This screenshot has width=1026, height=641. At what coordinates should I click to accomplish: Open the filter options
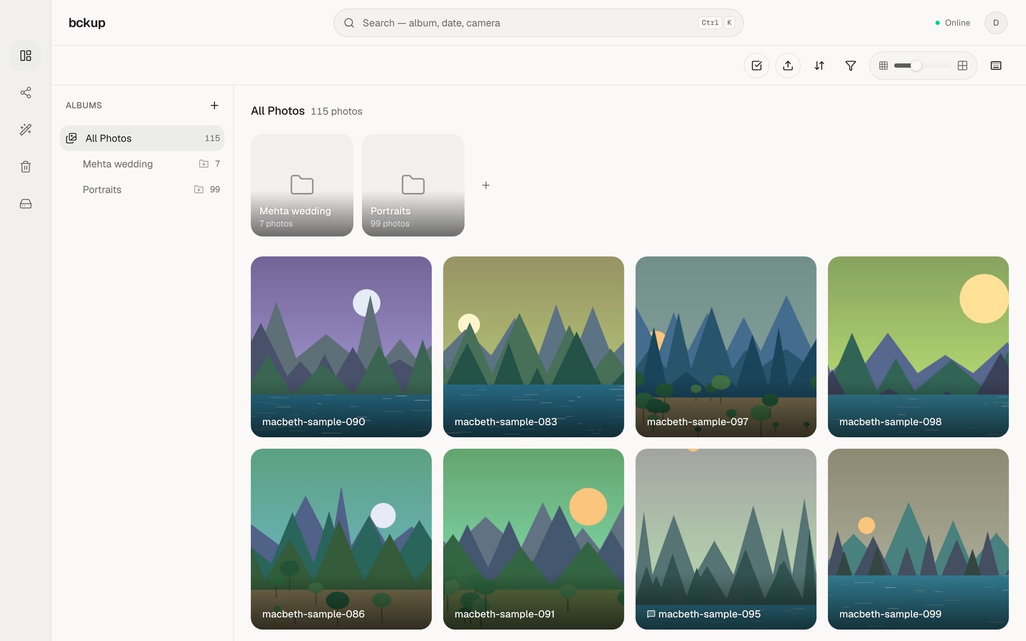coord(851,65)
